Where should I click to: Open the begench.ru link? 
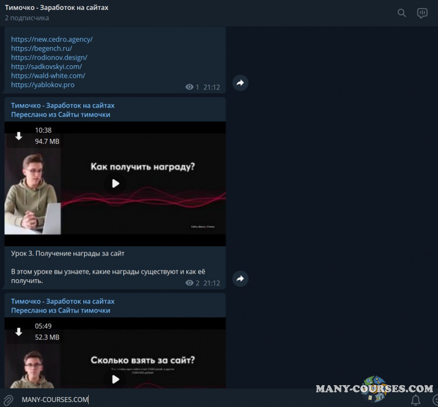[42, 48]
